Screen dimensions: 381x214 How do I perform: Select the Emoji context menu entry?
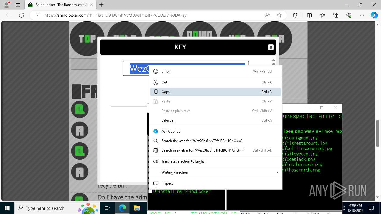click(x=216, y=71)
